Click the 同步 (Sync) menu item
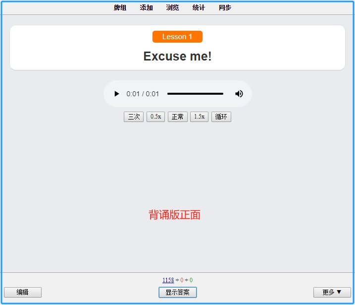The width and height of the screenshot is (355, 305). [225, 8]
